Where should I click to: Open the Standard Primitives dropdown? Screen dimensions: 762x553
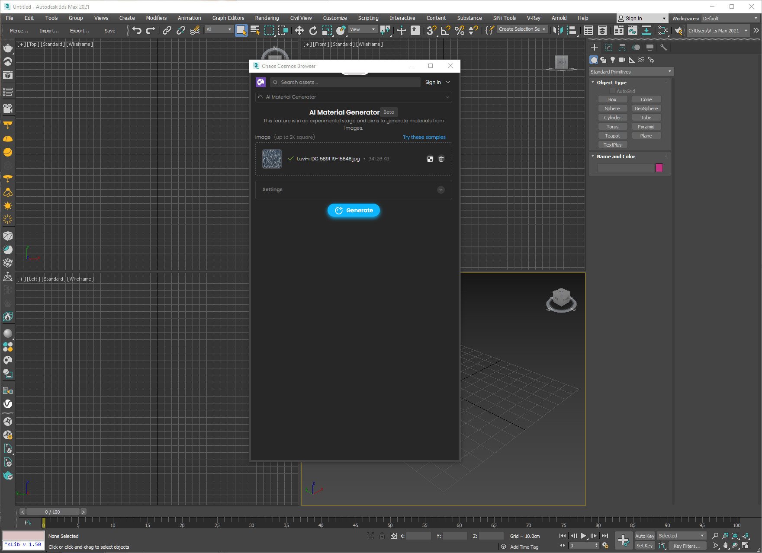[631, 72]
